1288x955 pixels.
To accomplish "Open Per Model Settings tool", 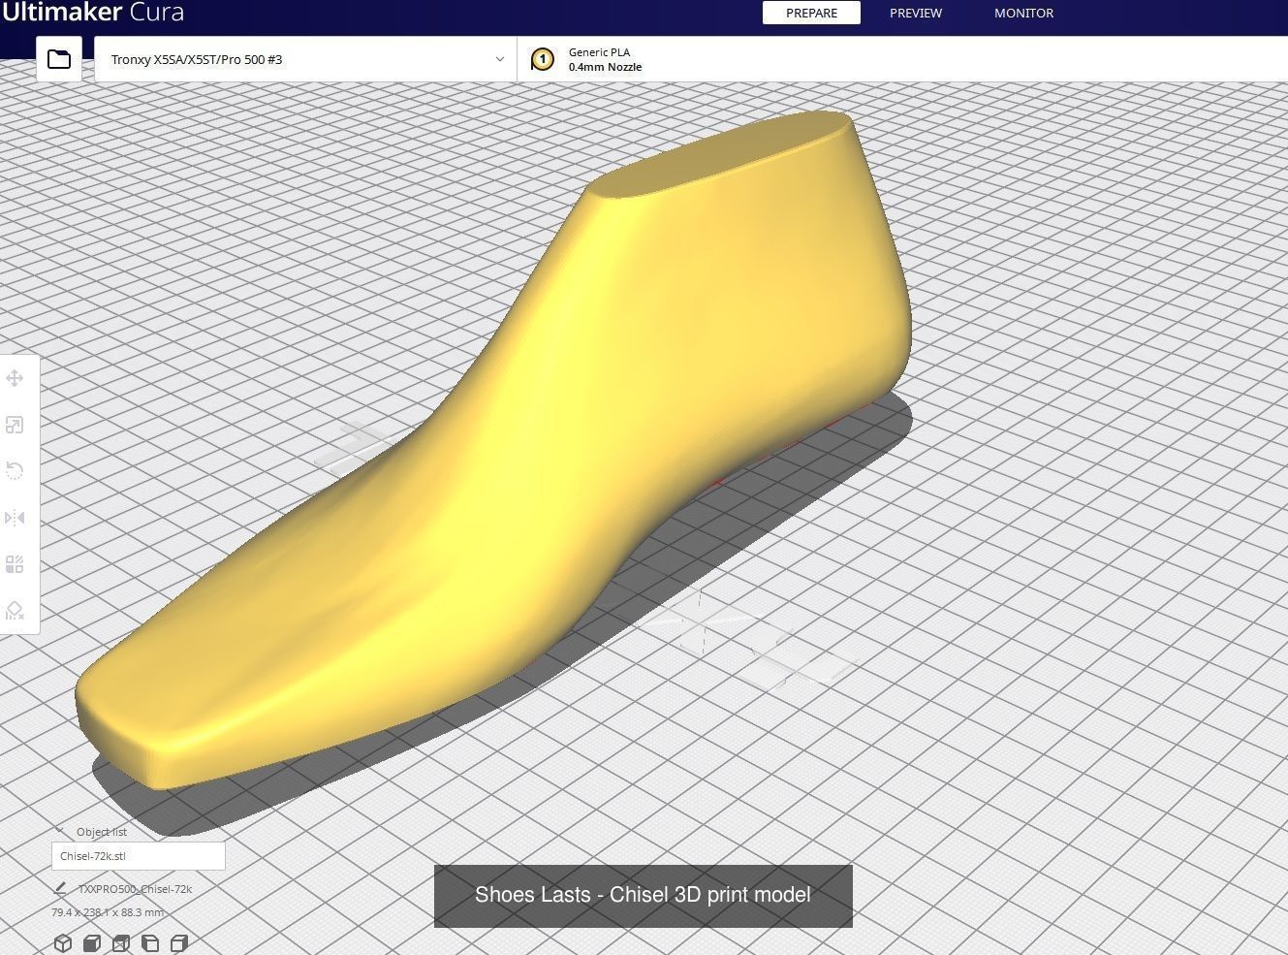I will coord(15,564).
